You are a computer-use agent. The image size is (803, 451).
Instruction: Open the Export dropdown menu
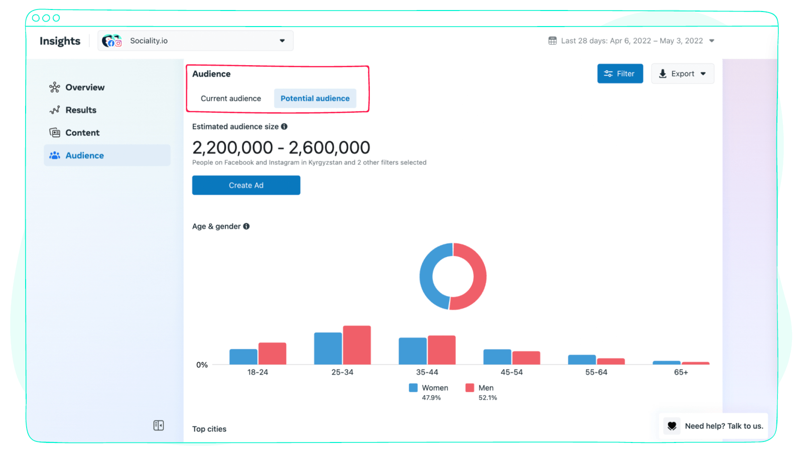coord(683,73)
